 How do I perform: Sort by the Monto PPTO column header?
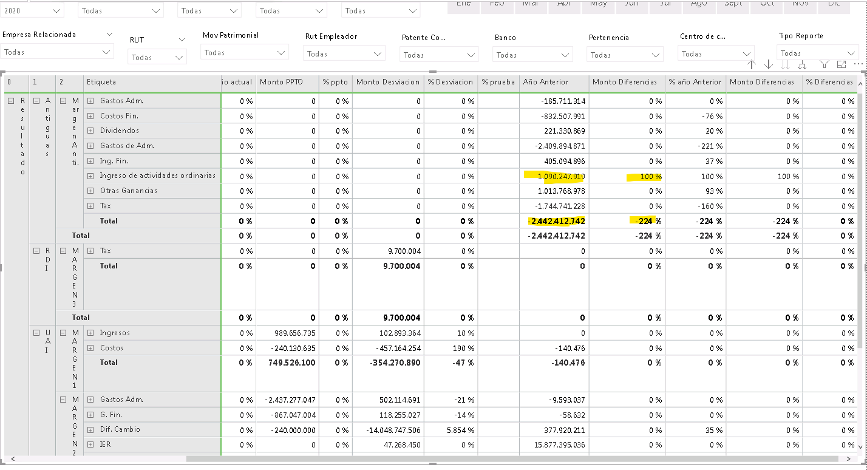click(287, 82)
